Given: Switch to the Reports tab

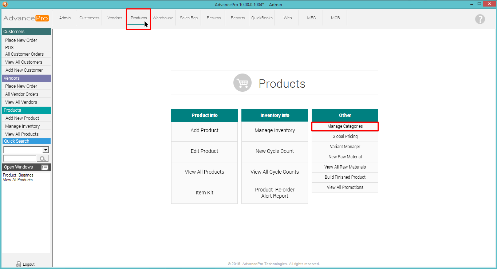Looking at the screenshot, I should click(238, 18).
